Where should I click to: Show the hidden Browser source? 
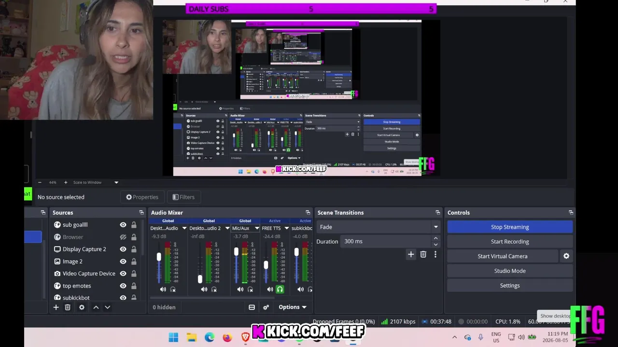click(x=123, y=237)
